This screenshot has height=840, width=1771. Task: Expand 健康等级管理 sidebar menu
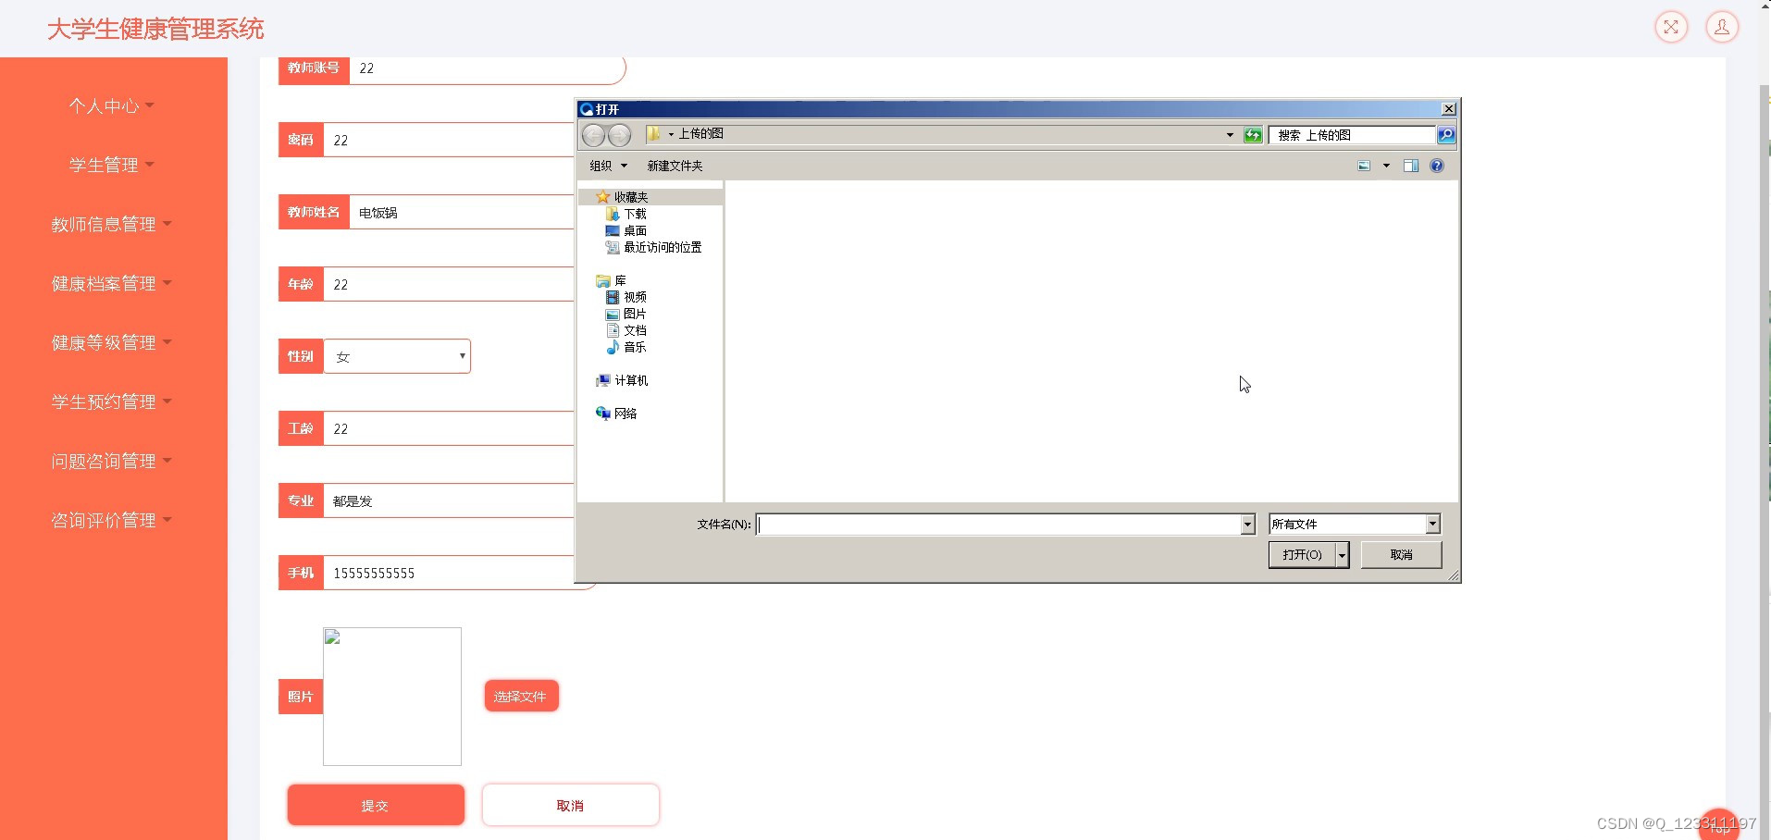pyautogui.click(x=112, y=343)
